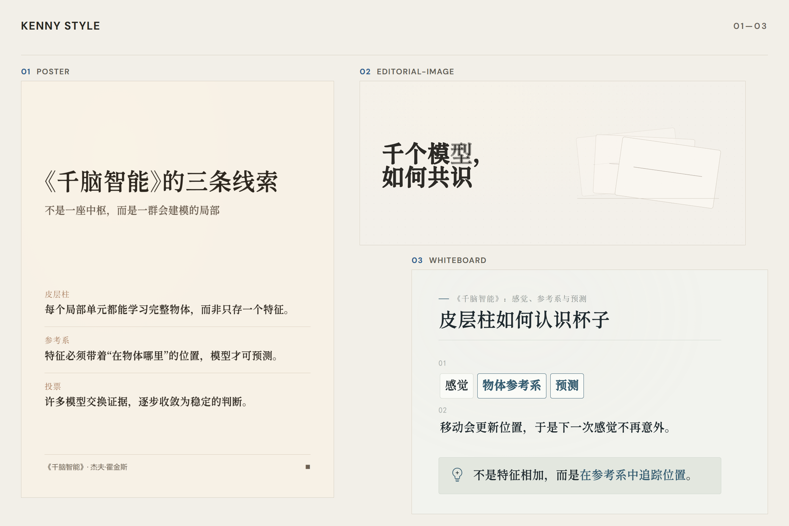The width and height of the screenshot is (789, 526).
Task: Click the step number 01 in the whiteboard
Action: 442,363
